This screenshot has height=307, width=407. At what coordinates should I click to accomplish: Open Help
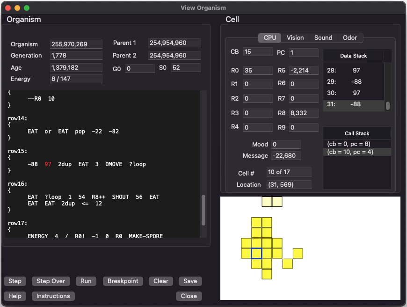click(15, 296)
